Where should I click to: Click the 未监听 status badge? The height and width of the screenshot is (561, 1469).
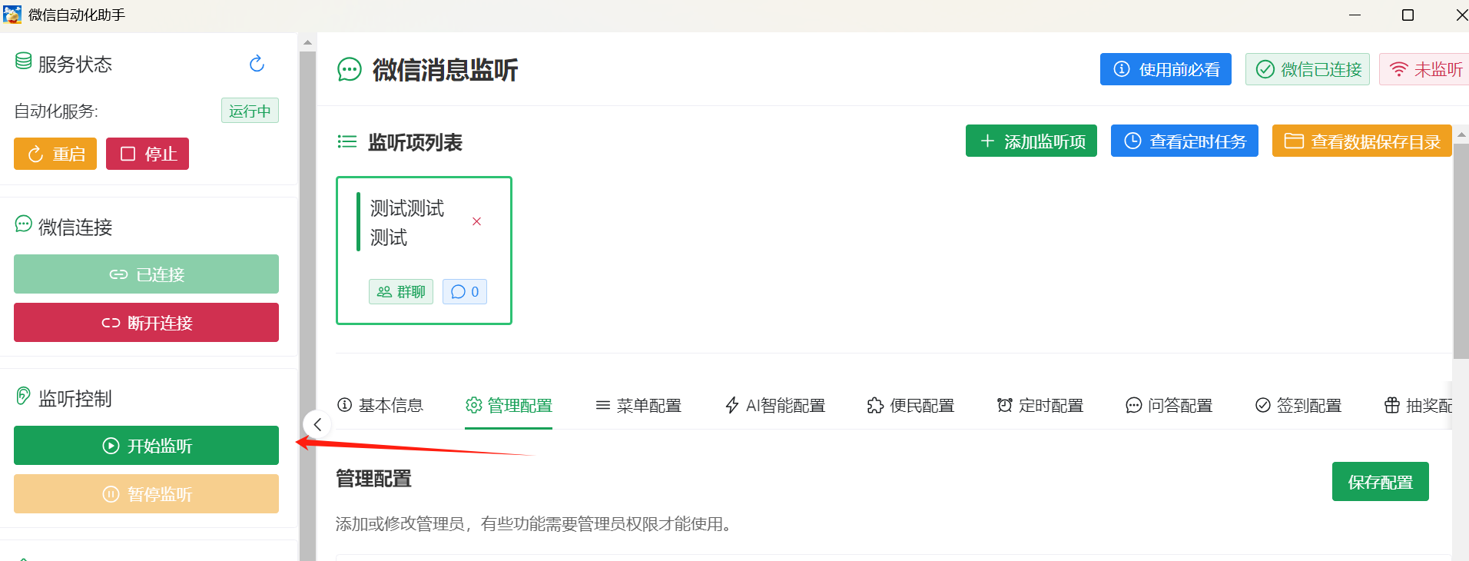(1425, 69)
